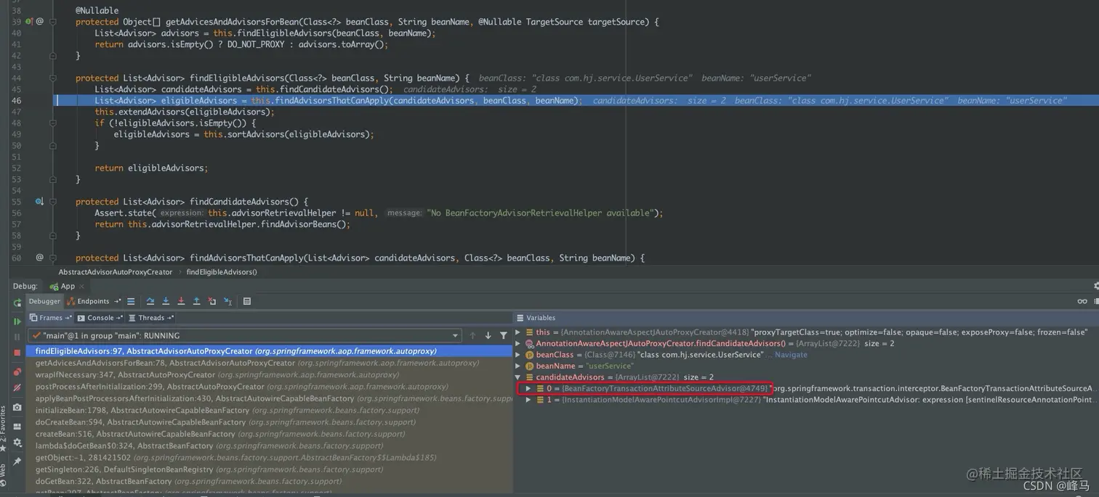Select frame doCreateBean:594
The image size is (1099, 497).
(269, 422)
